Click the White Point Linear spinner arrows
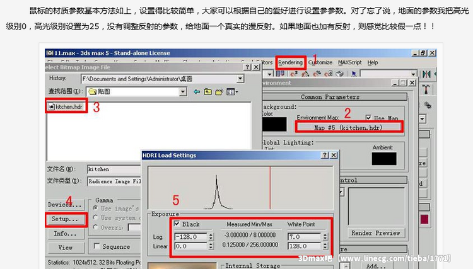473x269 pixels. (x=325, y=246)
